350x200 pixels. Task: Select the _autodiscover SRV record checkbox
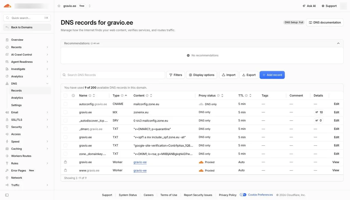[65, 120]
